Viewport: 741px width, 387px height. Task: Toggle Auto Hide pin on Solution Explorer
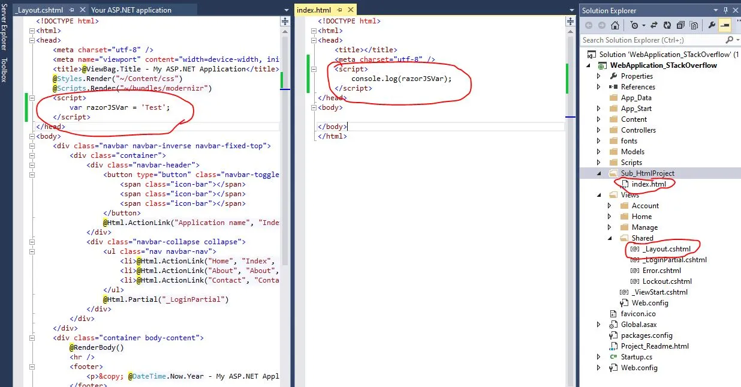click(727, 10)
